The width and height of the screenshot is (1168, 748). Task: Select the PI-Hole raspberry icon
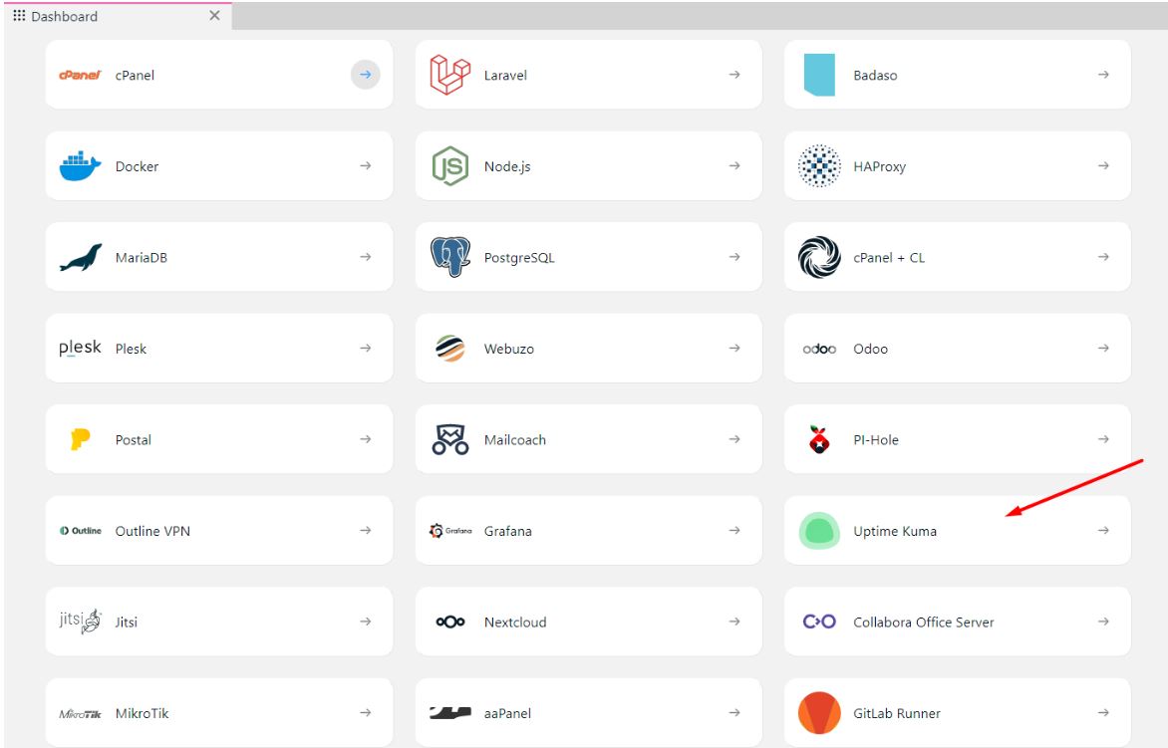point(817,439)
